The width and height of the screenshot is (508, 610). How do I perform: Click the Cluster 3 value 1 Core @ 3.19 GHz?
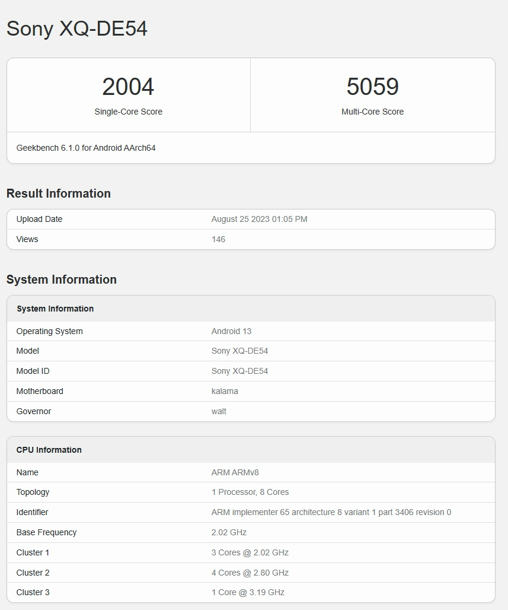tap(248, 592)
